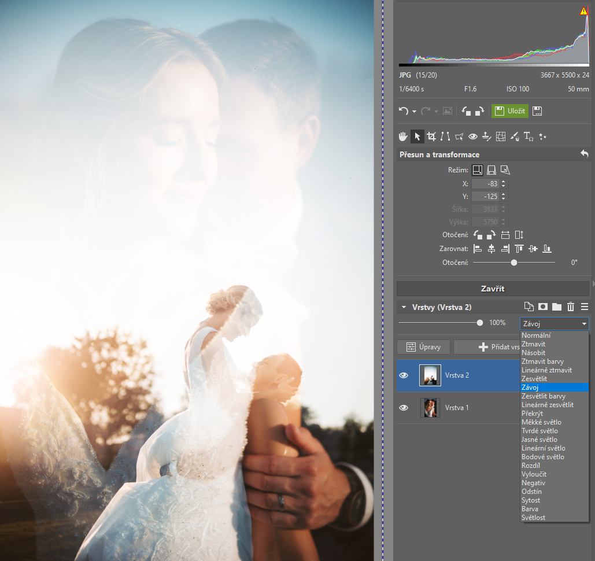Screen dimensions: 595x561
Task: Toggle visibility of Vrstva 1
Action: point(404,408)
